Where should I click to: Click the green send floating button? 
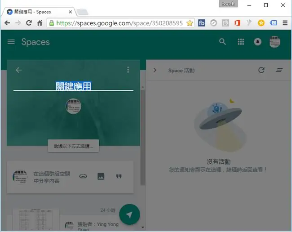click(x=129, y=214)
